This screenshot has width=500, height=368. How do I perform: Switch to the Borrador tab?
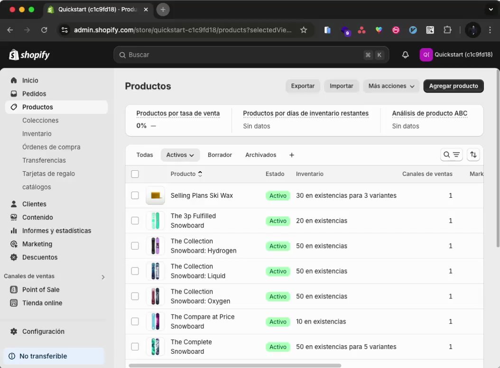[x=220, y=155]
